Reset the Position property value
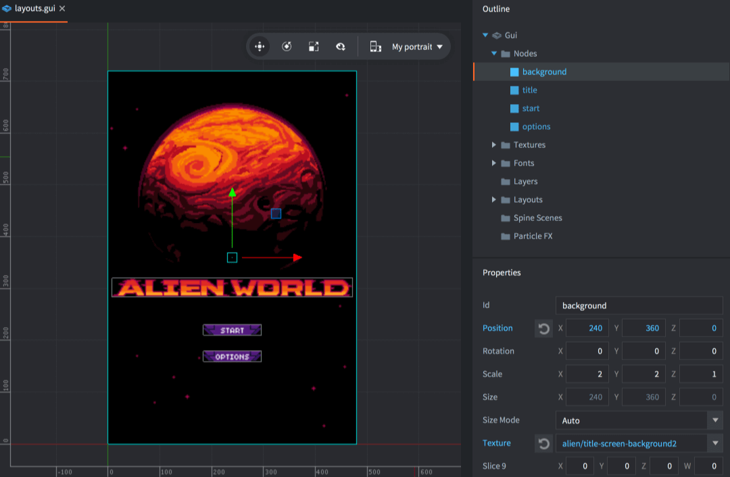Viewport: 730px width, 477px height. coord(543,328)
